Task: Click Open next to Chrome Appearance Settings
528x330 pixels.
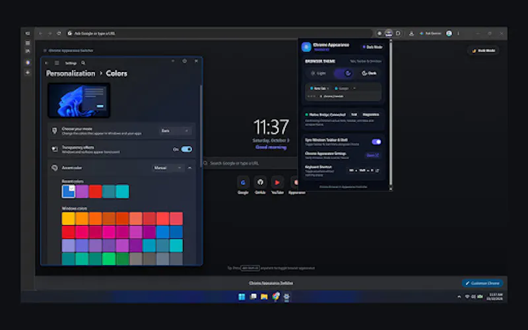Action: click(372, 155)
